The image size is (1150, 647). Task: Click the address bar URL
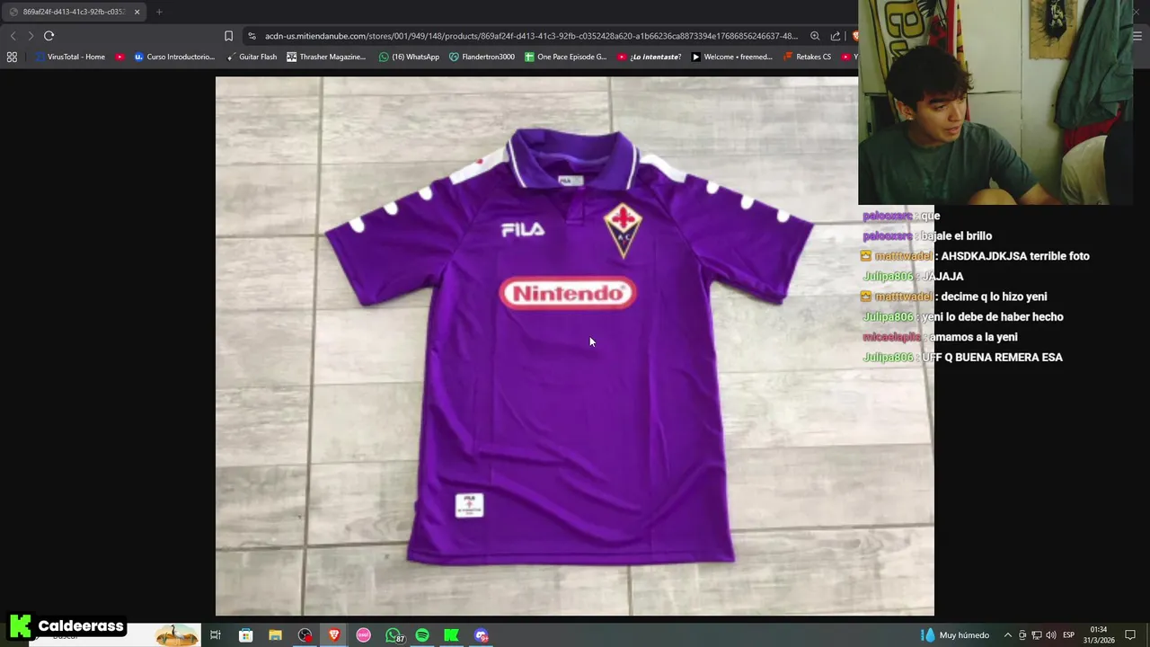pos(531,36)
